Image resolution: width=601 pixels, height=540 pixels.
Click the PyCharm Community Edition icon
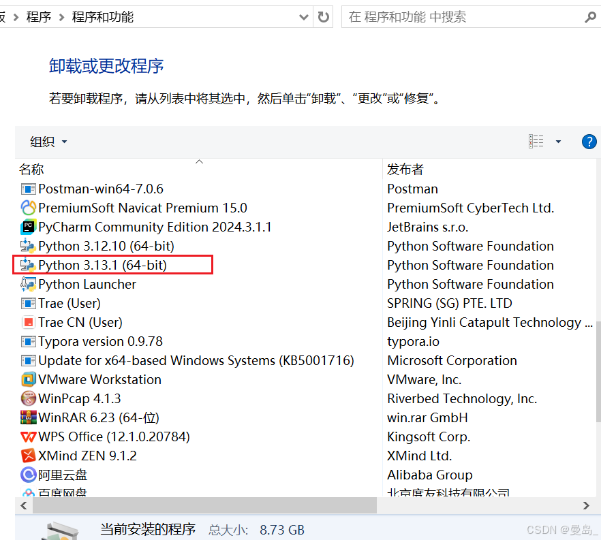[x=28, y=227]
